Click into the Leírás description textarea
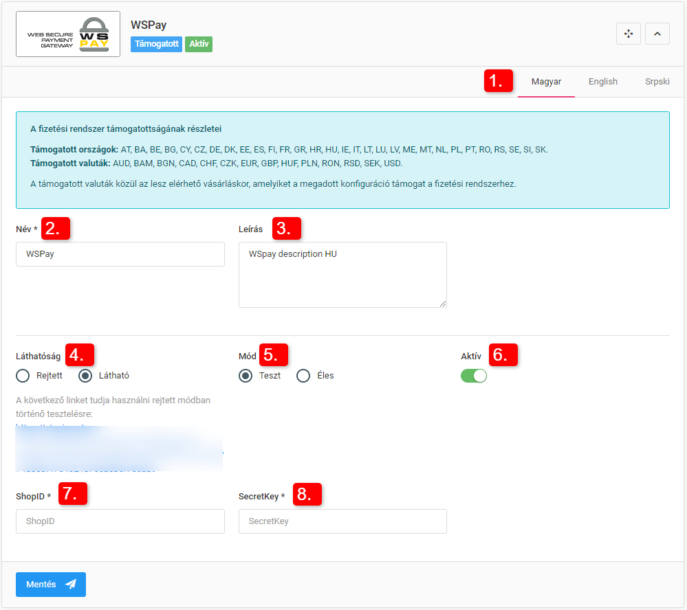Viewport: 687px width, 610px height. tap(342, 274)
